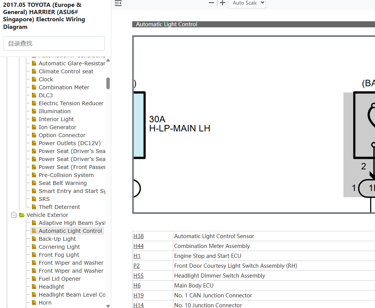This screenshot has width=375, height=308.
Task: Select Headlight Beam Level Control entry
Action: coord(72,295)
